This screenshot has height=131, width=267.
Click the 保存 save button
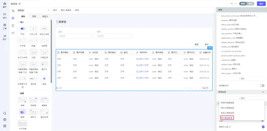click(261, 4)
